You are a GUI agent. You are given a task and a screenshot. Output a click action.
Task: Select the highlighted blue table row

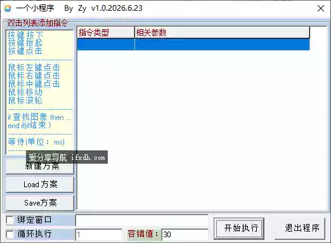[x=193, y=44]
